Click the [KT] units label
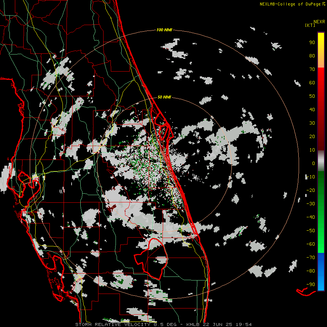The image size is (327, 327). (x=310, y=25)
